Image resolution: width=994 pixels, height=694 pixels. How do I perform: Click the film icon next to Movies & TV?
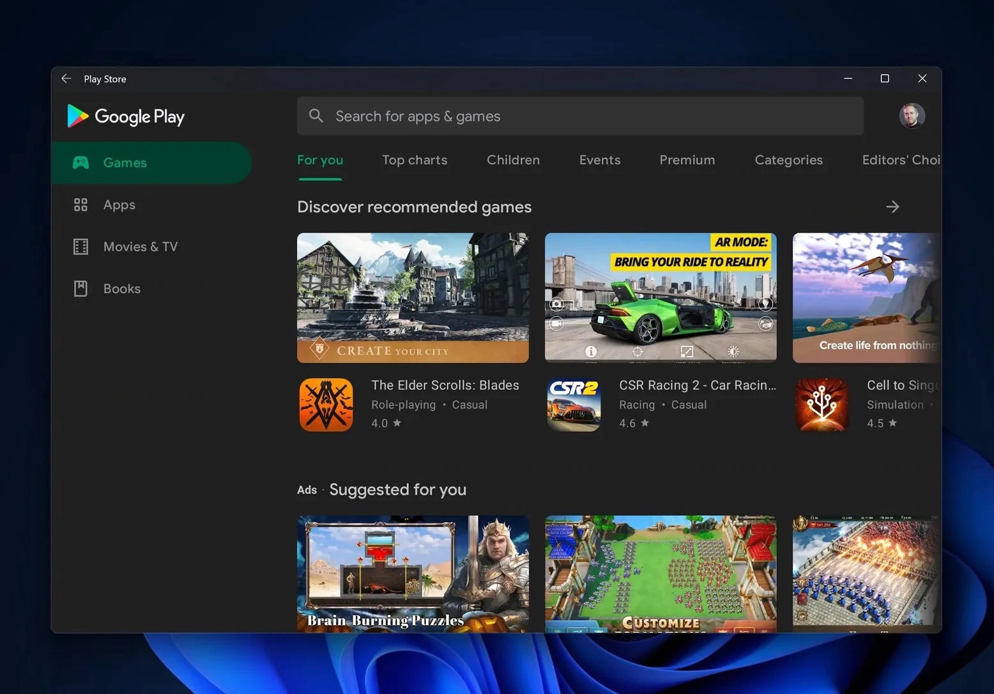point(80,247)
